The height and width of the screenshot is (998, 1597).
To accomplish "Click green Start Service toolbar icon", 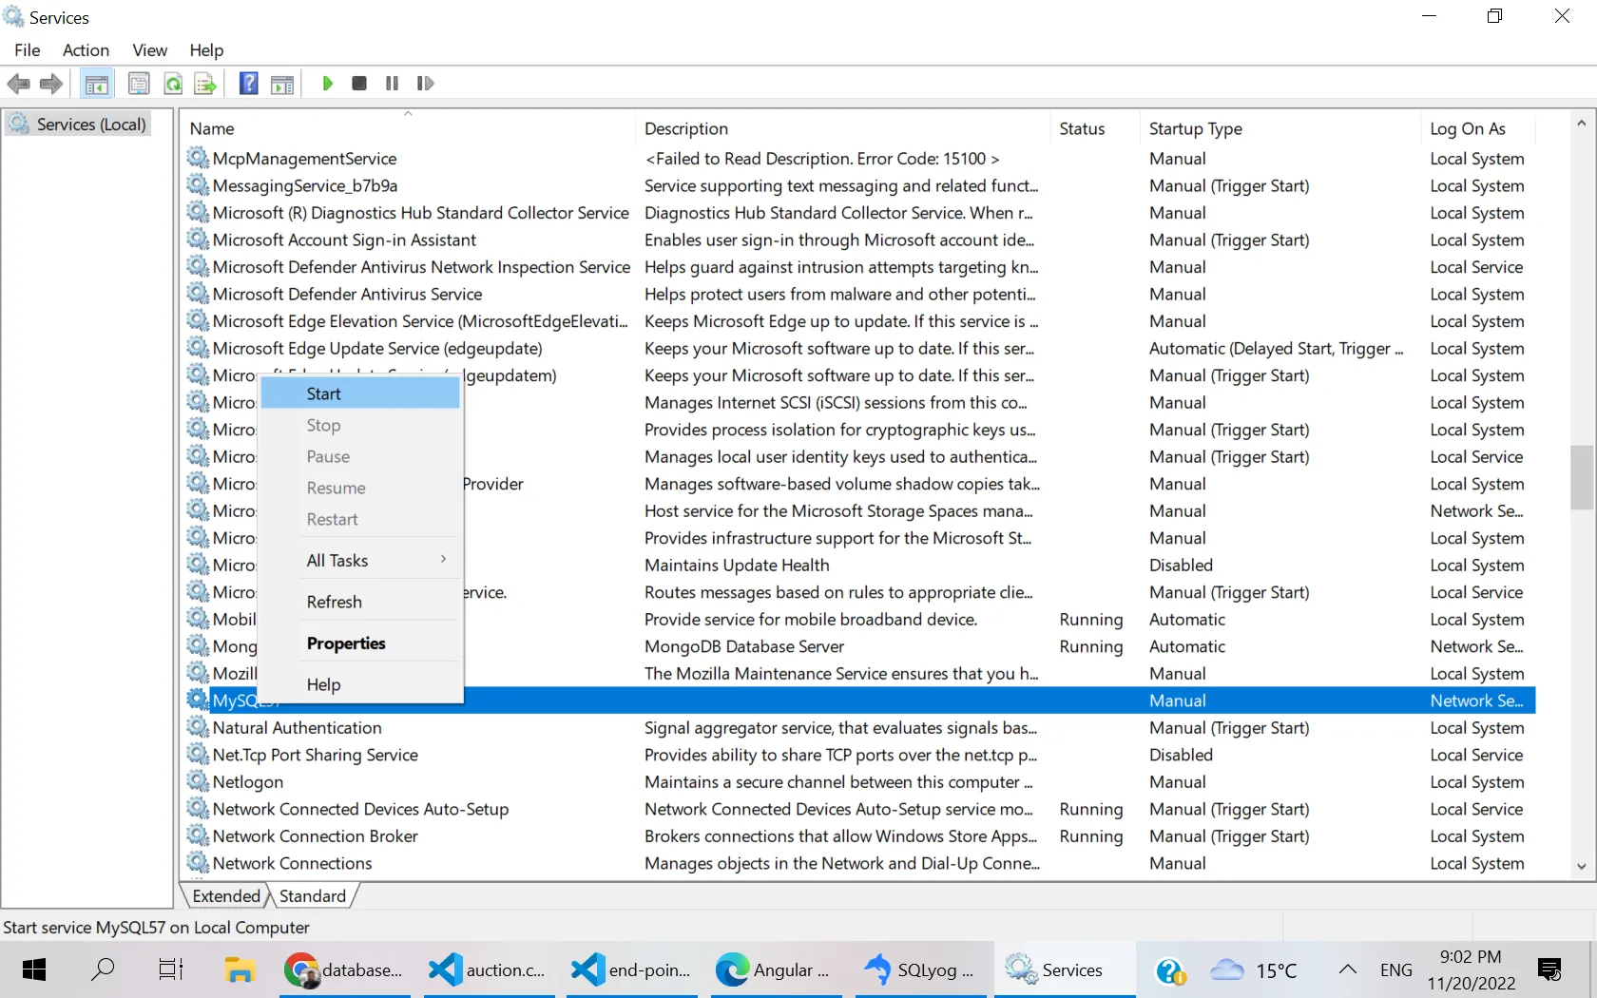I will pos(328,84).
